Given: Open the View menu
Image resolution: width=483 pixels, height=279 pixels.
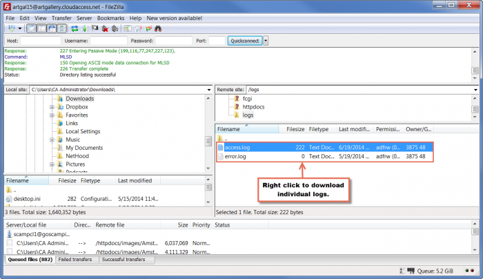Looking at the screenshot, I should coord(40,18).
